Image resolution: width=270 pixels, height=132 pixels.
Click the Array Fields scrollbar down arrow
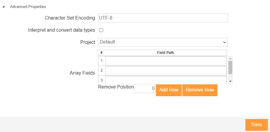point(230,81)
